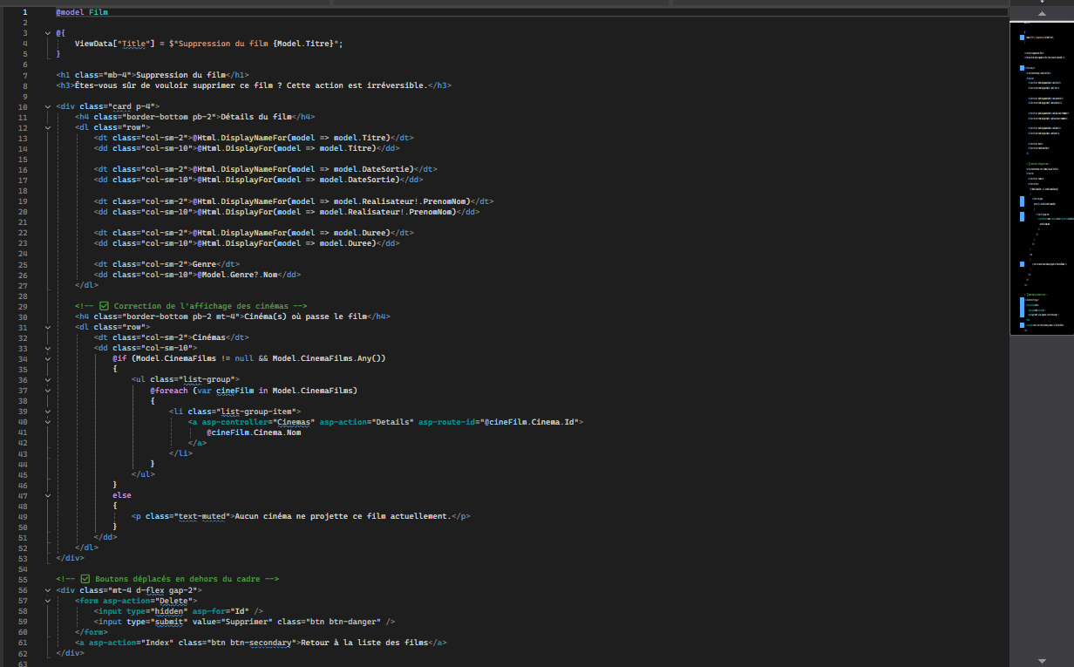Viewport: 1074px width, 667px height.
Task: Collapse the d-flex buttons div on line 56
Action: click(x=48, y=589)
